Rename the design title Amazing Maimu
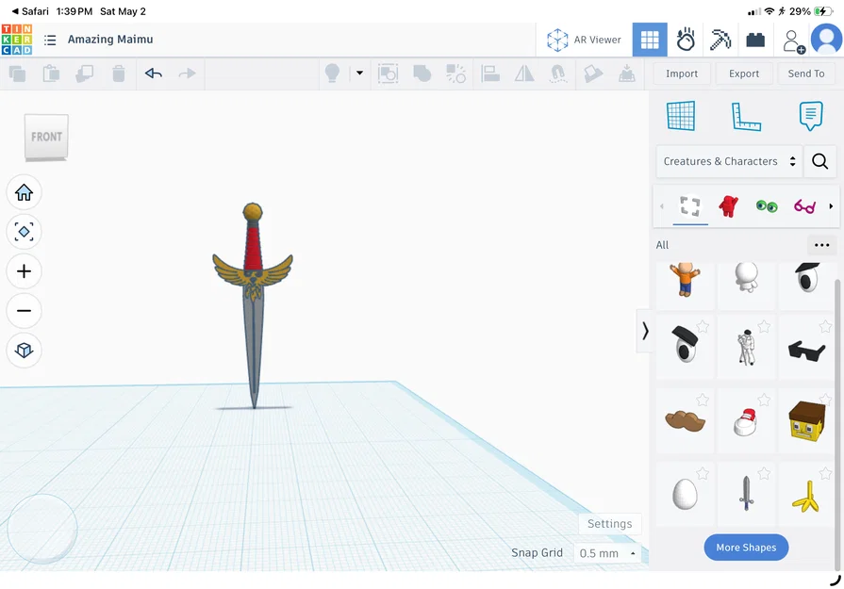 pos(110,40)
